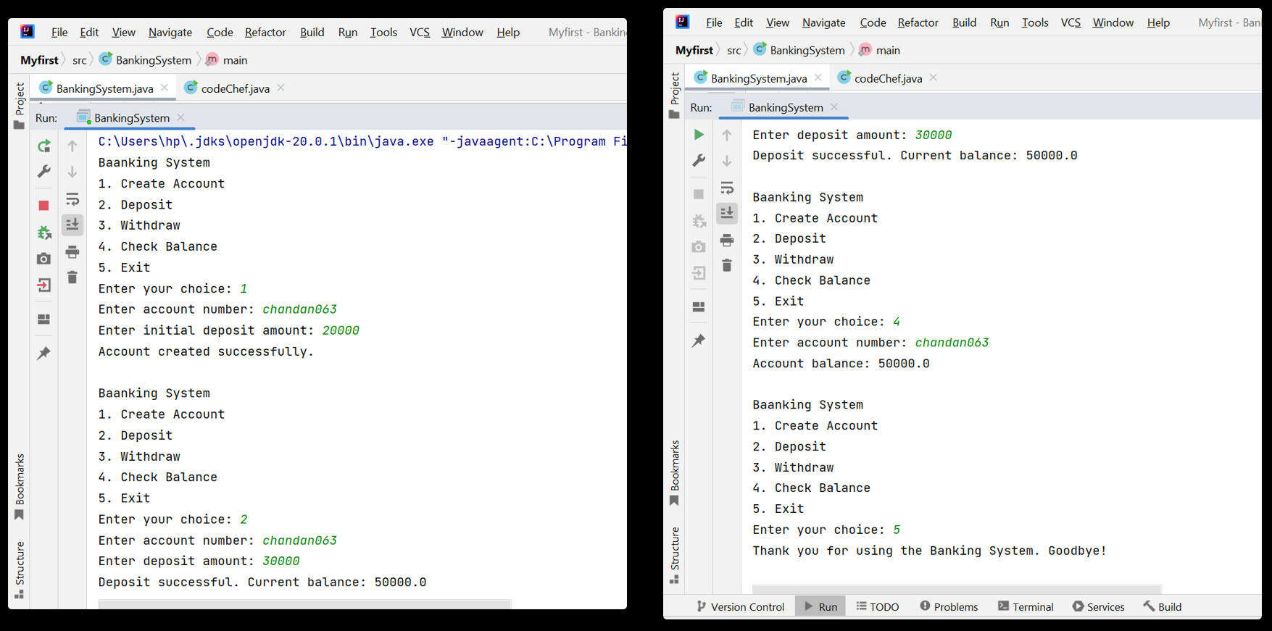Open Structure tool window in right window
Image resolution: width=1272 pixels, height=631 pixels.
675,556
